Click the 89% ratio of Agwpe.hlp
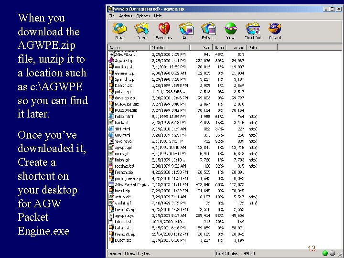This screenshot has height=258, width=344. point(219,61)
